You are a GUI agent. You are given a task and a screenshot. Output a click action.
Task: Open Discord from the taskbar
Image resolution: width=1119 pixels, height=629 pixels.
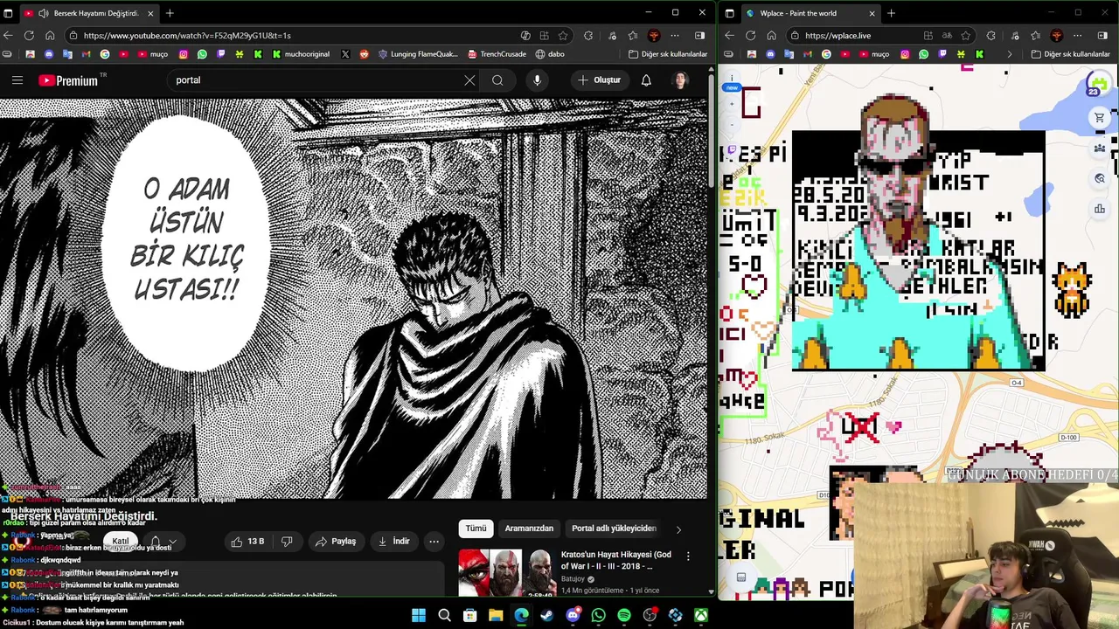coord(573,616)
